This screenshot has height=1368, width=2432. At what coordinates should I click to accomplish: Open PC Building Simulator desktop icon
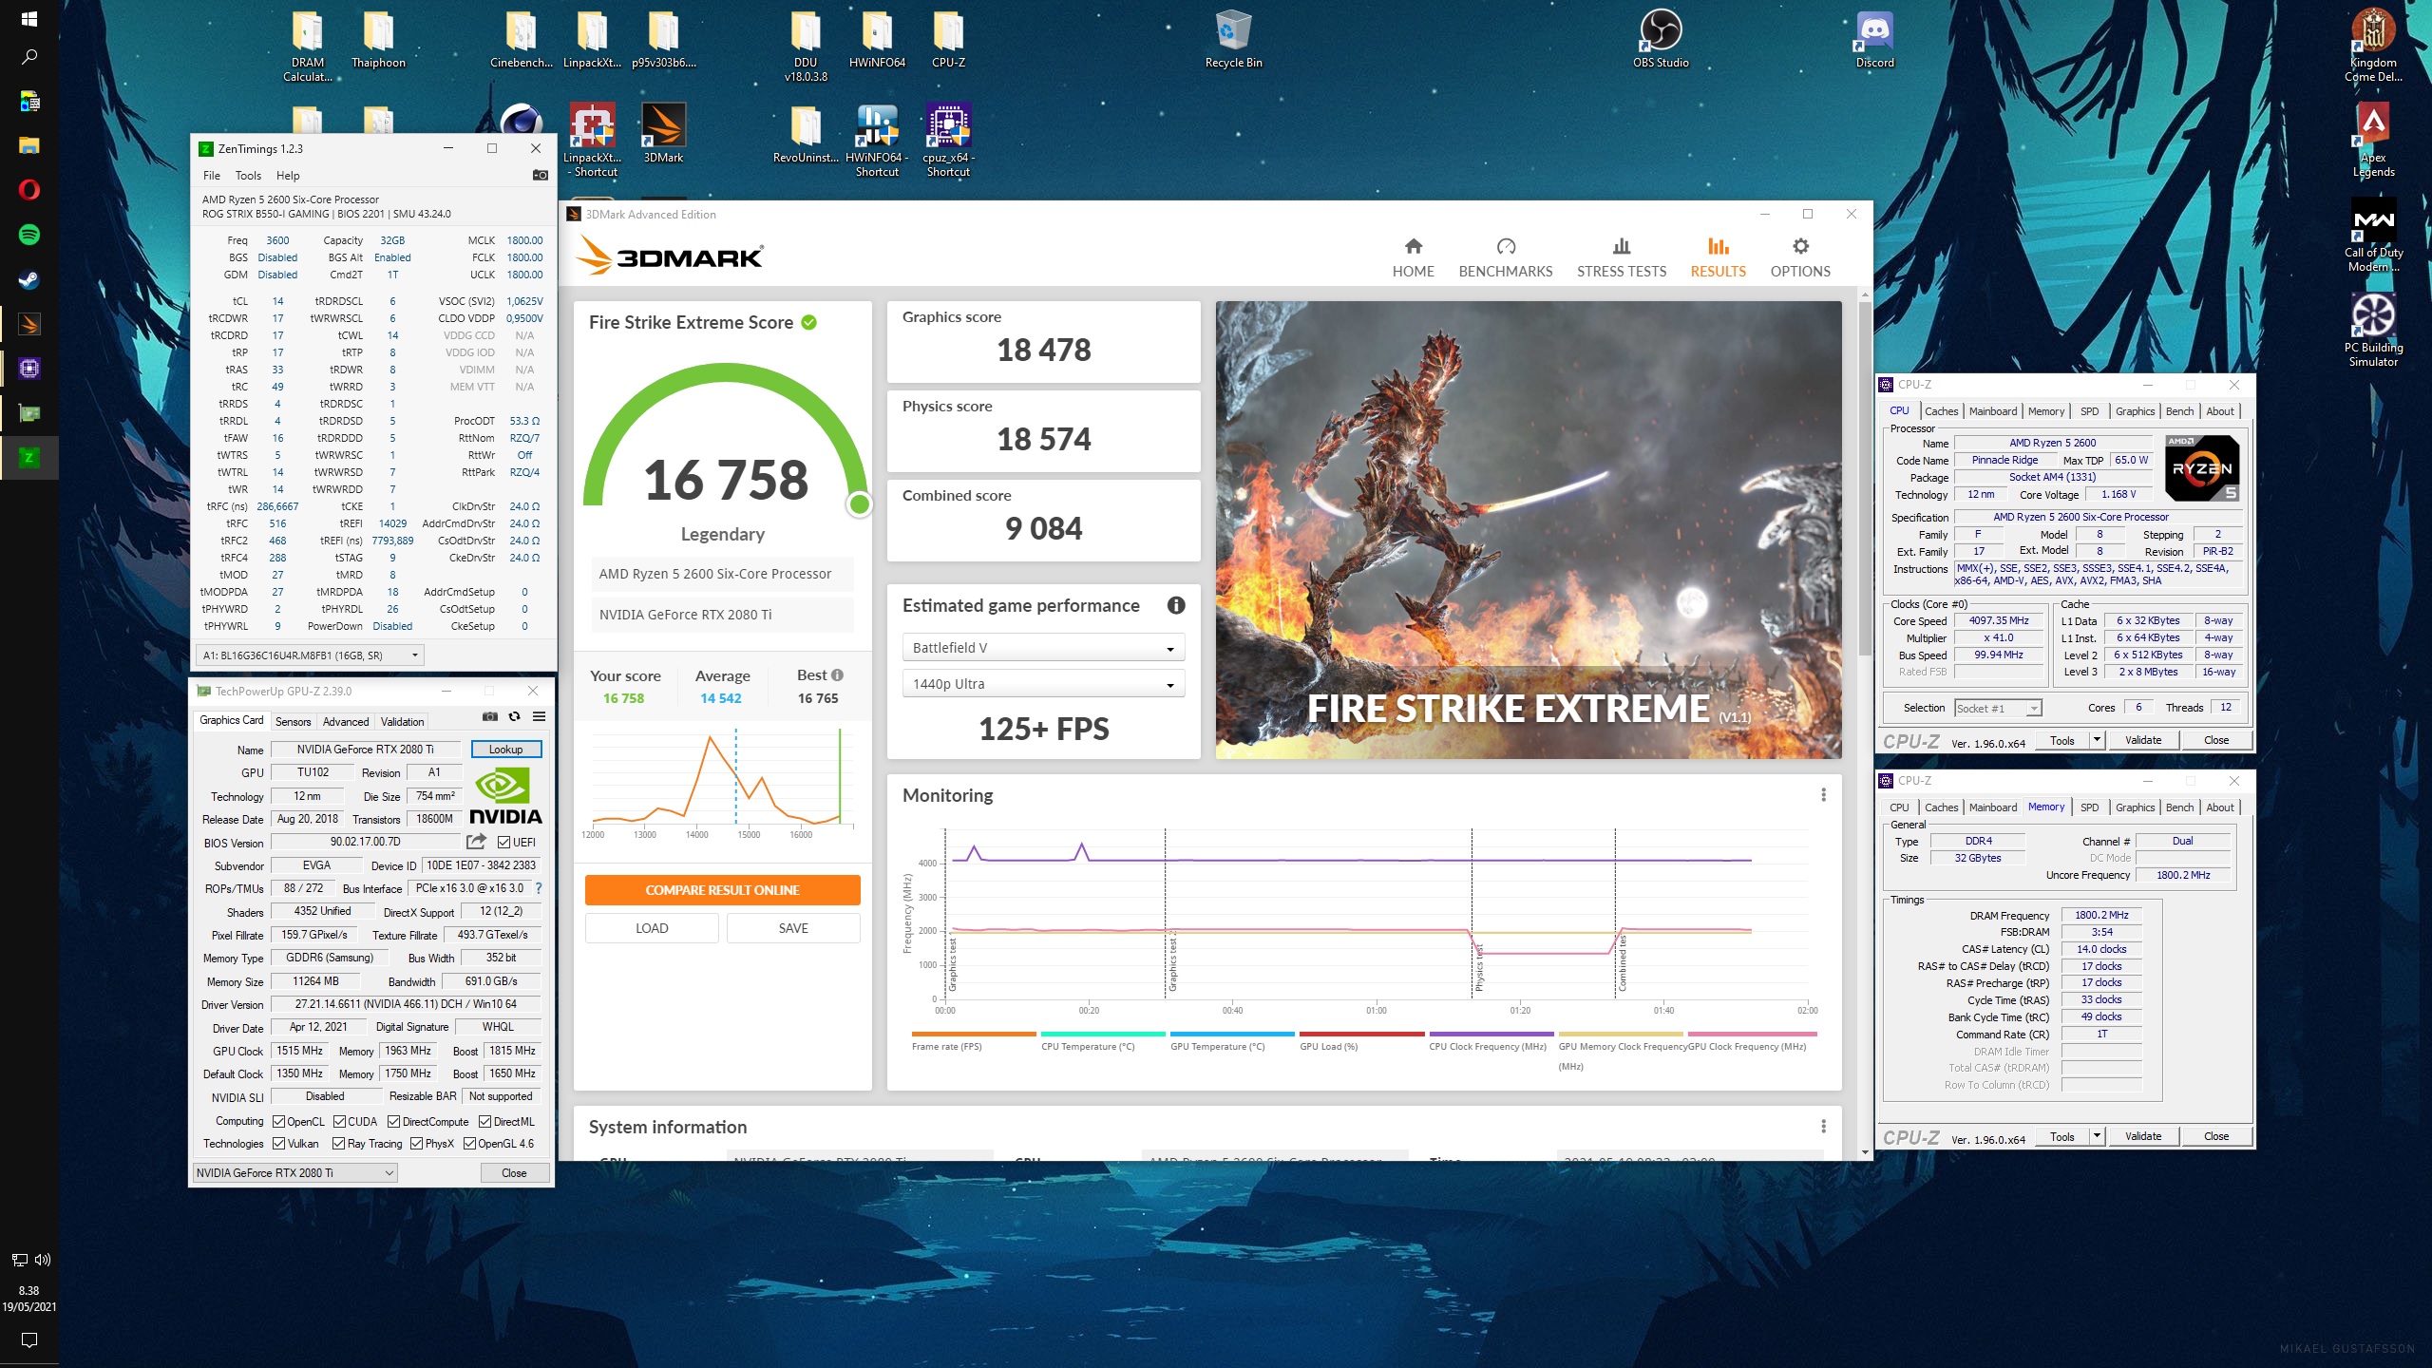click(x=2373, y=330)
